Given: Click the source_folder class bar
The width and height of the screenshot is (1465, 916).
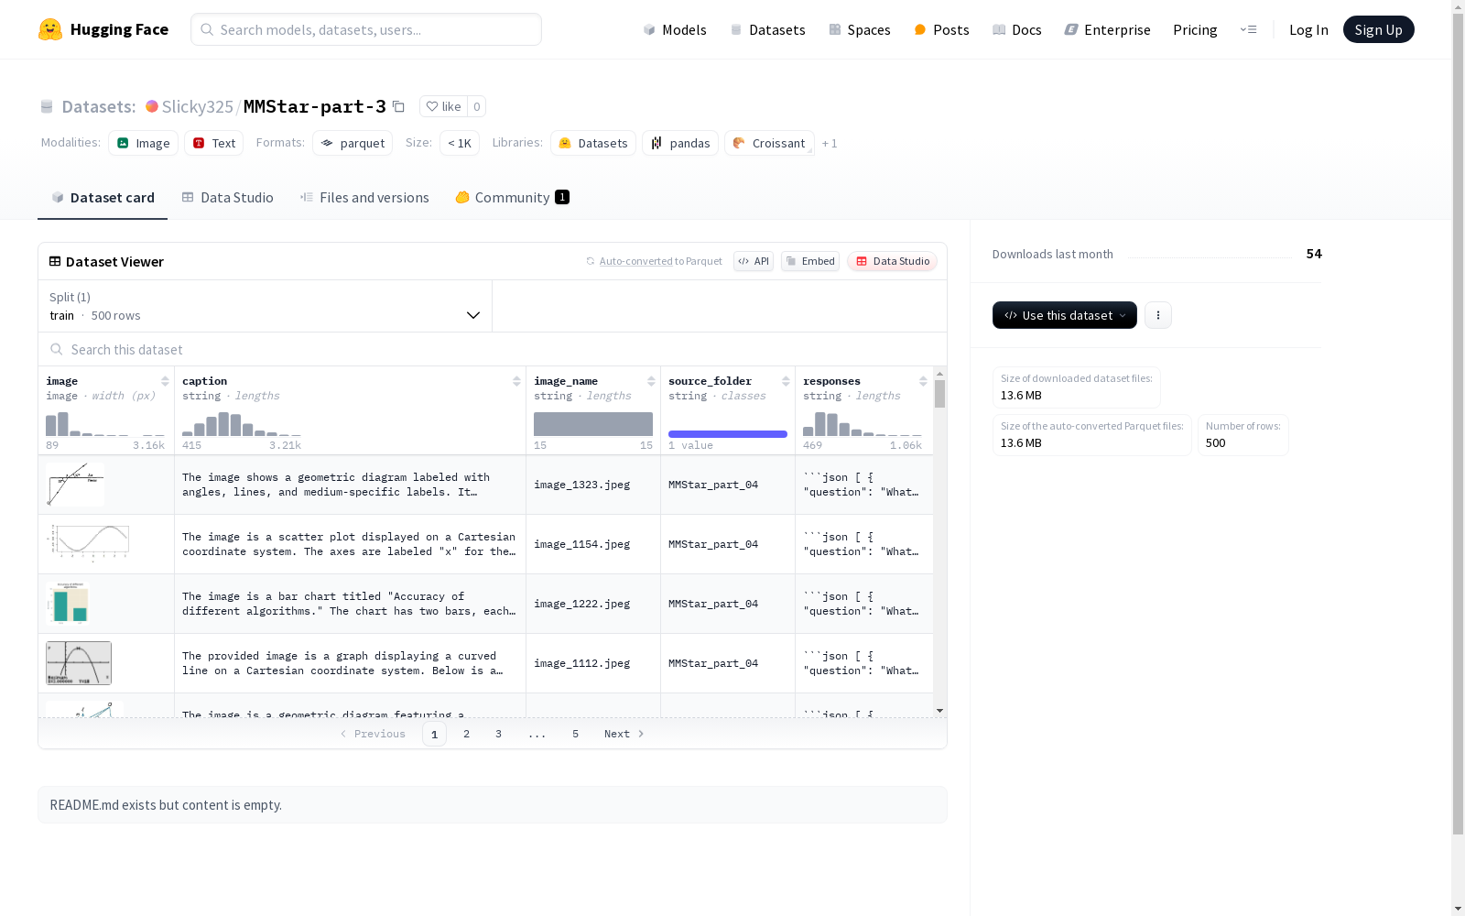Looking at the screenshot, I should (x=728, y=434).
